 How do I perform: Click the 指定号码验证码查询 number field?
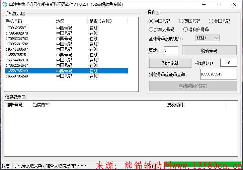(x=218, y=74)
